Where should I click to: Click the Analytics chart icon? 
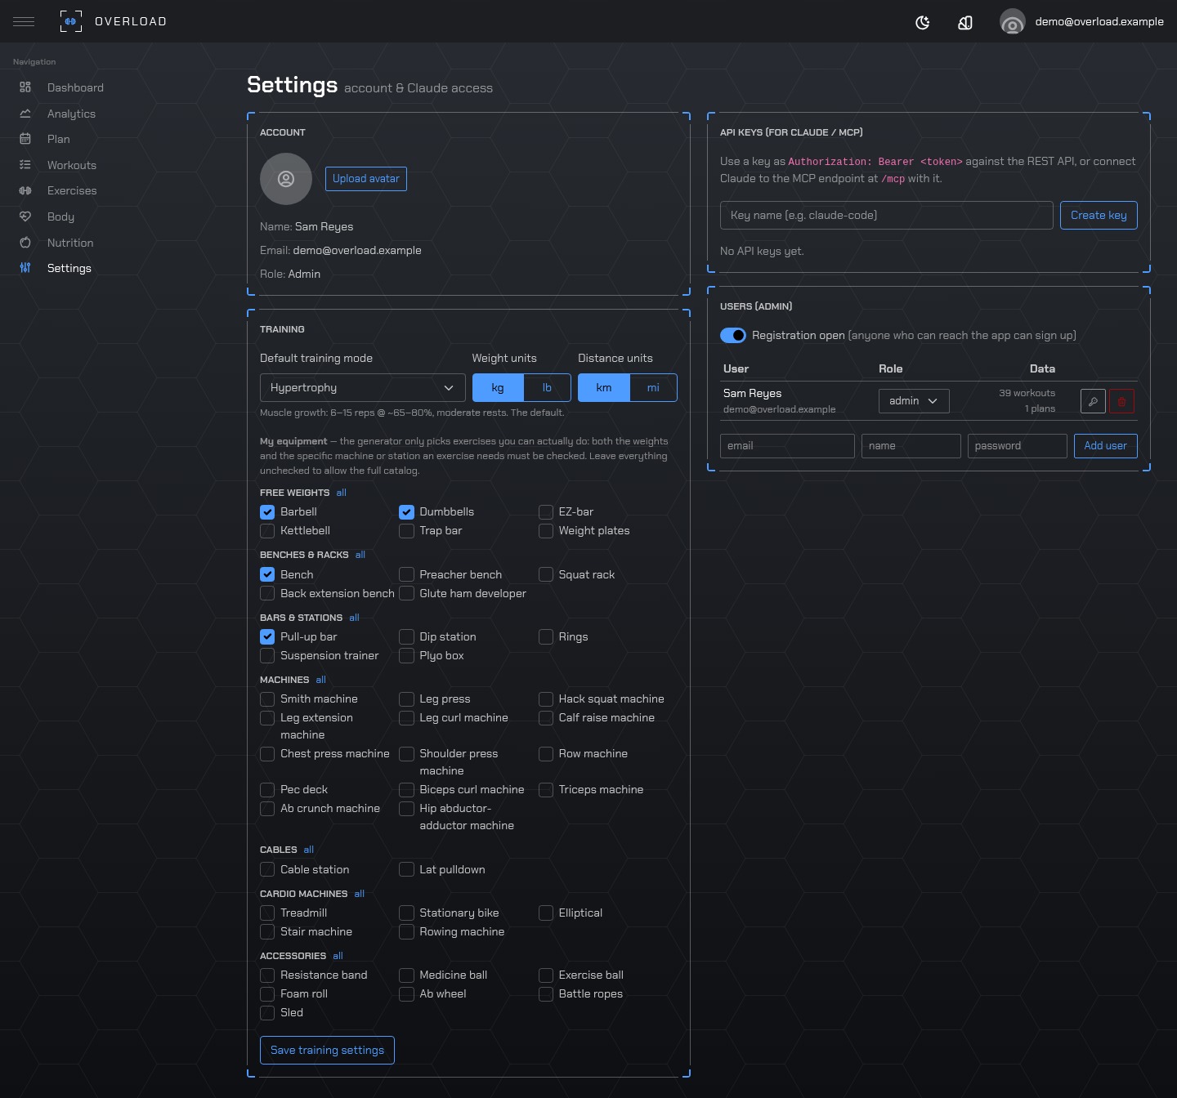click(25, 114)
